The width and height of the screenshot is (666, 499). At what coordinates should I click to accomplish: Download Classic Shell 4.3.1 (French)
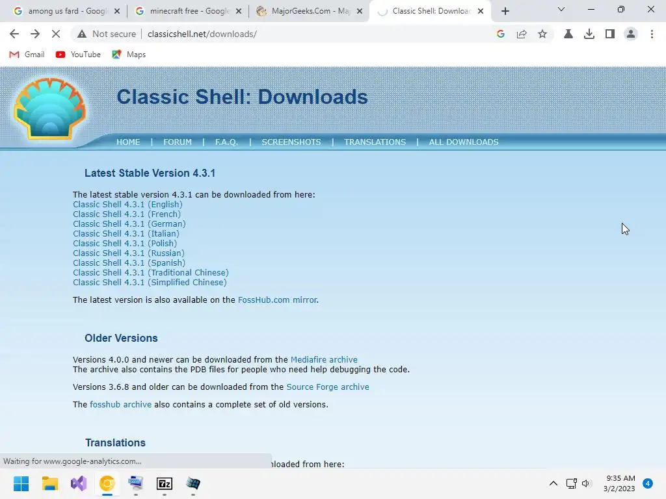point(127,214)
